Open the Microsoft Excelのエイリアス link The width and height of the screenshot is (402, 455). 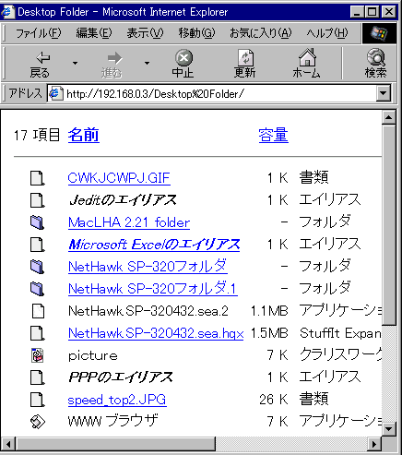coord(154,245)
